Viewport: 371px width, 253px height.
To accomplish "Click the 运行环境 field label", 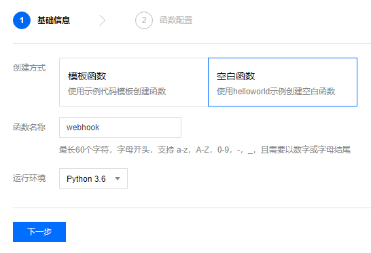I will pos(29,178).
